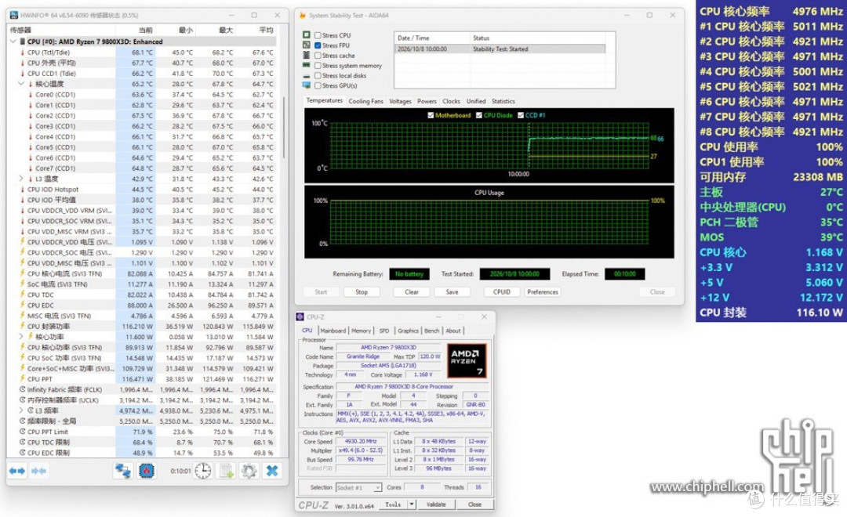The image size is (847, 517).
Task: Open HWiNFO sensor settings gear icon
Action: tap(249, 471)
